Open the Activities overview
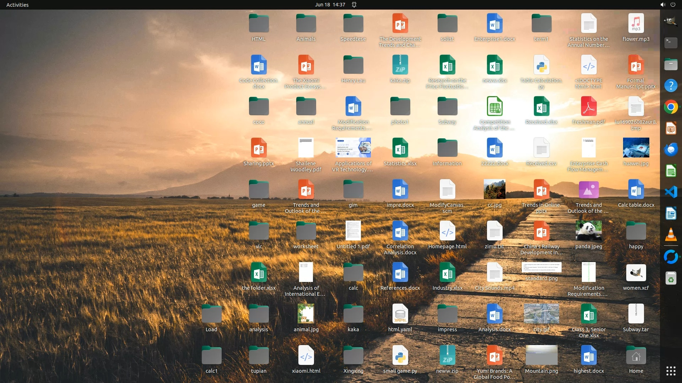This screenshot has width=682, height=383. pyautogui.click(x=17, y=5)
